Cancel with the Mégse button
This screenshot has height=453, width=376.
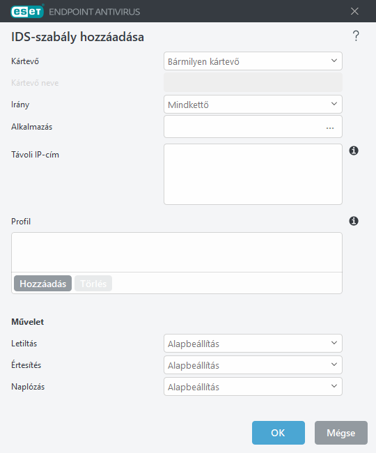(341, 433)
